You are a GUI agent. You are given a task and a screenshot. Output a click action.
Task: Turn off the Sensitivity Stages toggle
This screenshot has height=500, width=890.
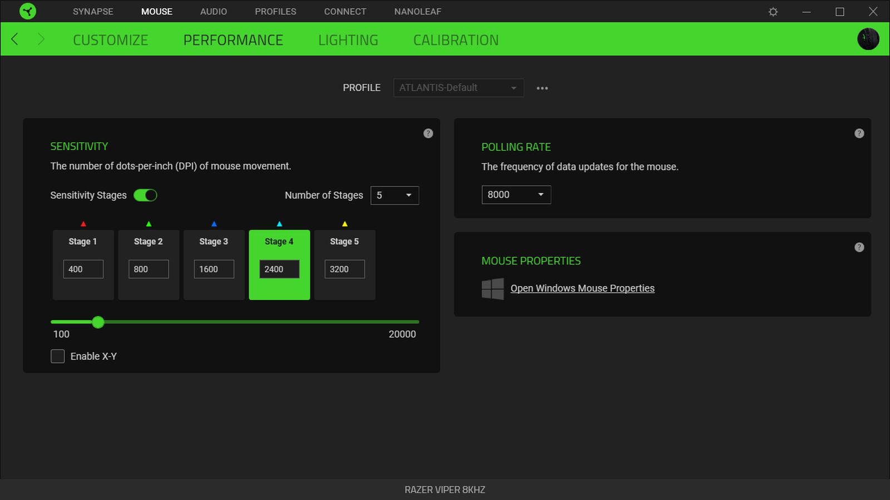pyautogui.click(x=145, y=196)
